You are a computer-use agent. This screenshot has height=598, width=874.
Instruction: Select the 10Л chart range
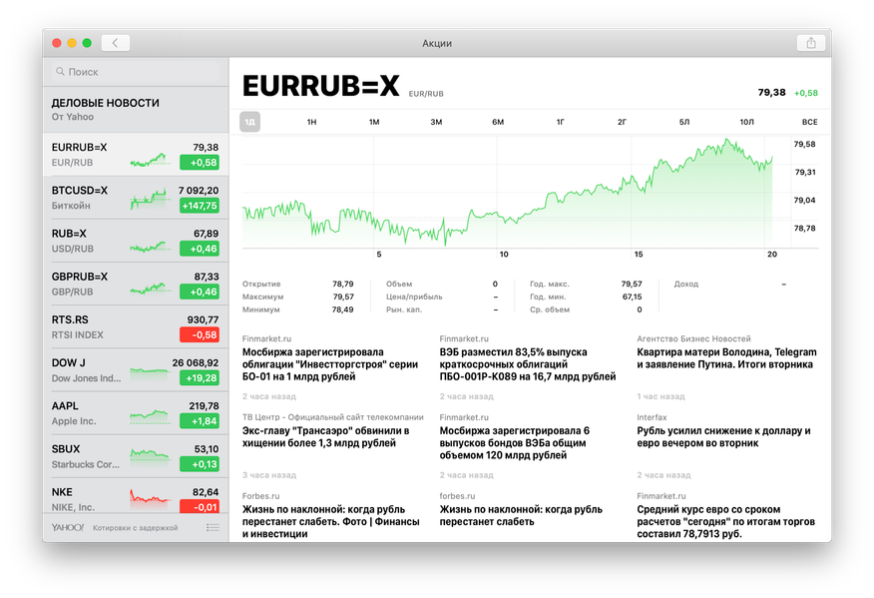click(747, 122)
